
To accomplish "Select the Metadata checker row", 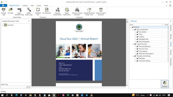I will click(x=149, y=58).
